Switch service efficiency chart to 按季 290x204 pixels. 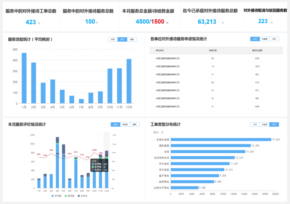click(132, 40)
